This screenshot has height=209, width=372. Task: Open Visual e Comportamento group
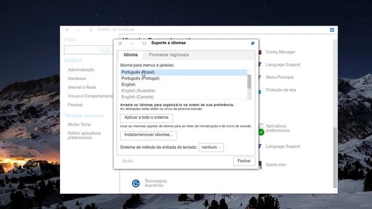tap(91, 96)
